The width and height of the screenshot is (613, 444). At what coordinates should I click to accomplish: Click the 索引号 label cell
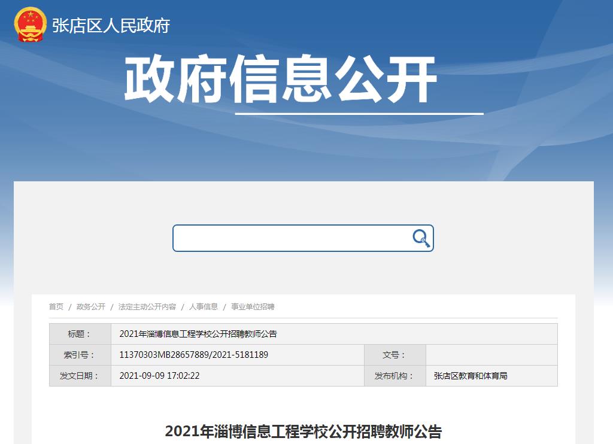point(80,355)
